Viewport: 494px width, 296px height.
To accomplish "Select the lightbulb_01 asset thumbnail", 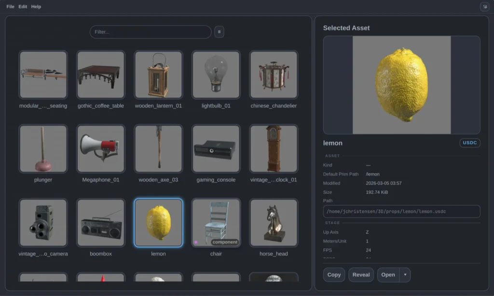I will click(x=216, y=75).
